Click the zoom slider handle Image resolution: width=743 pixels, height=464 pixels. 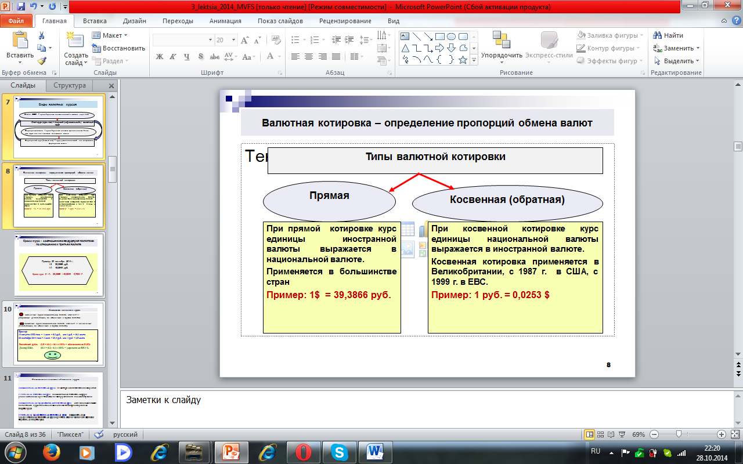point(679,434)
